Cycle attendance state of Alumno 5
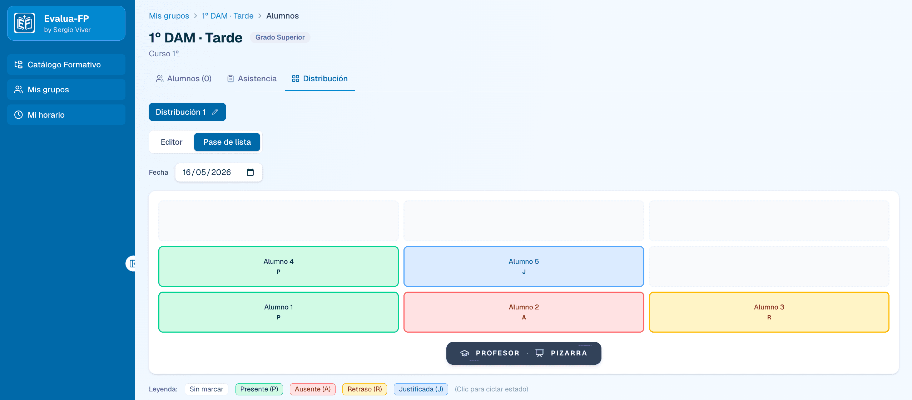 click(x=524, y=266)
